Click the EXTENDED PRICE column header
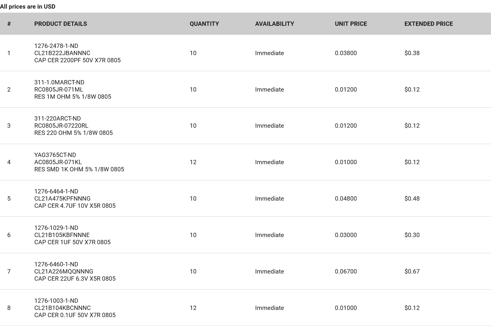491x326 pixels. (428, 24)
